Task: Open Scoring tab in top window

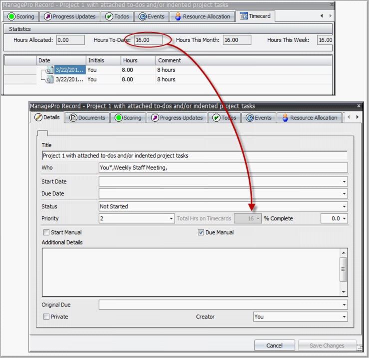Action: [x=21, y=16]
